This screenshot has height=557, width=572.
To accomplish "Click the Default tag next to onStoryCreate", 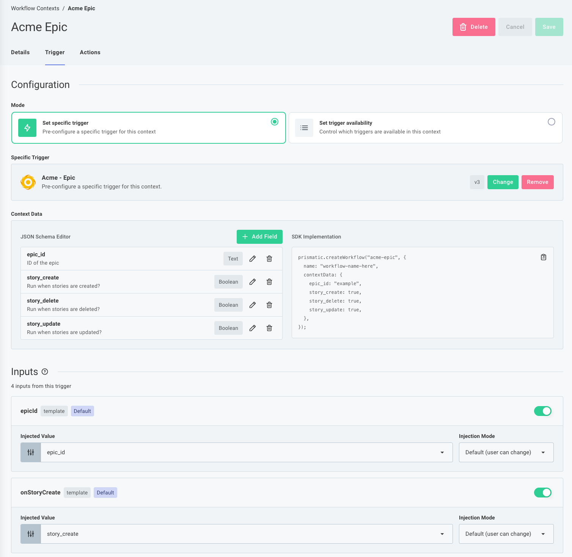I will point(105,493).
